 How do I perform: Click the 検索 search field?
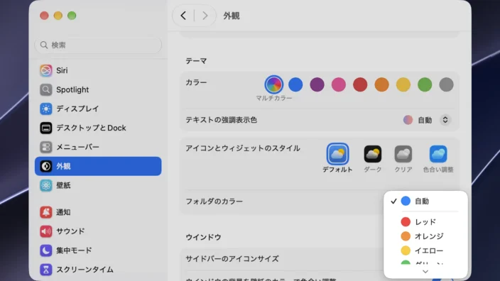click(98, 45)
